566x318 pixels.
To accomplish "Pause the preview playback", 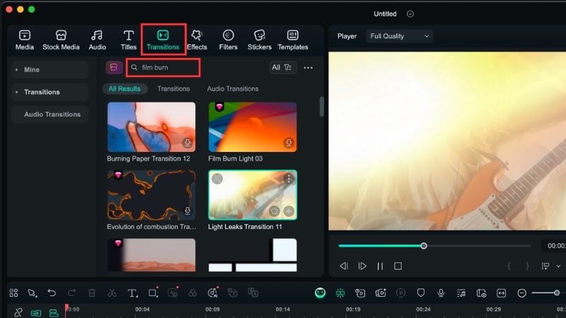I will pos(380,266).
